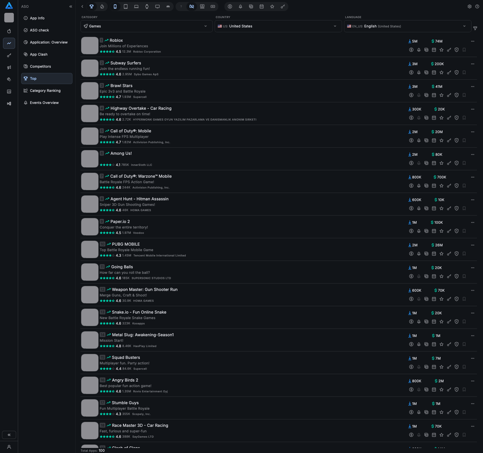Toggle the bookmark for Among Us!
The width and height of the screenshot is (483, 453).
tap(464, 163)
